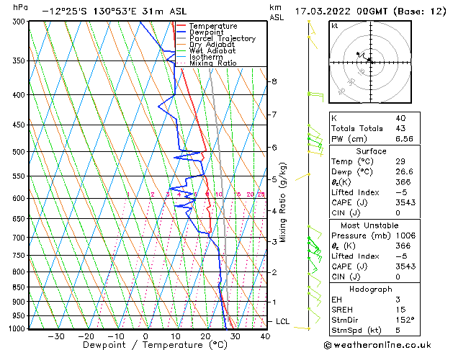Image resolution: width=453 pixels, height=350 pixels.
Task: Click the Totals Totals value '43'
Action: (x=400, y=128)
